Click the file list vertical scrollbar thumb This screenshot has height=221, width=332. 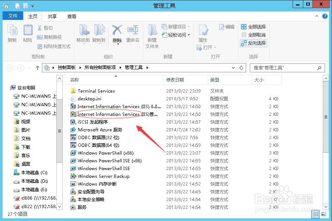point(326,117)
